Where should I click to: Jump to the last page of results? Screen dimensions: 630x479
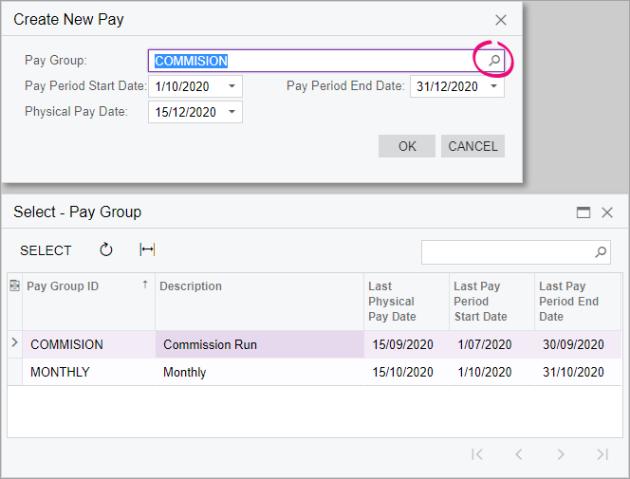[602, 454]
